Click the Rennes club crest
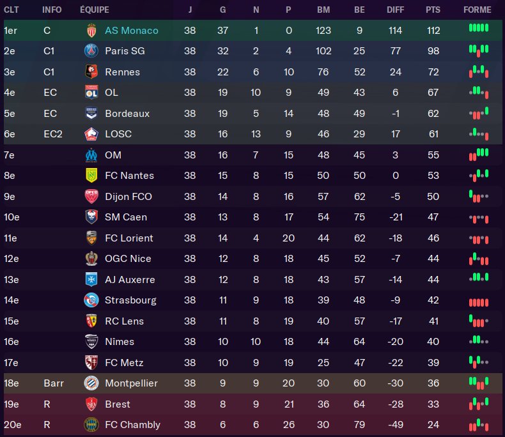The image size is (505, 437). [x=91, y=72]
